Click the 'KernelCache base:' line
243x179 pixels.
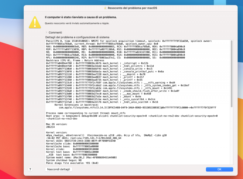pyautogui.click(x=72, y=146)
